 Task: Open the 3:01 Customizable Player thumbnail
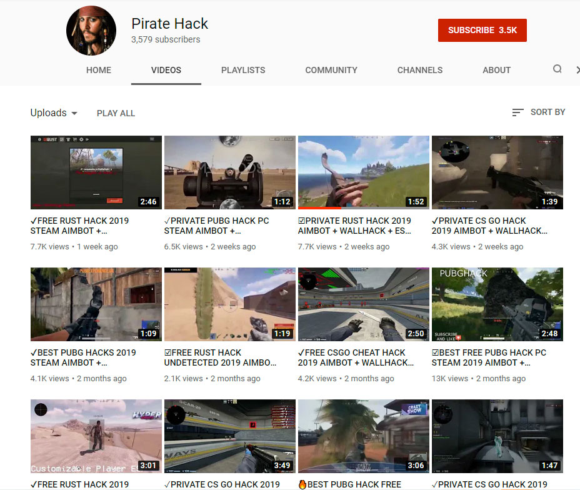96,436
